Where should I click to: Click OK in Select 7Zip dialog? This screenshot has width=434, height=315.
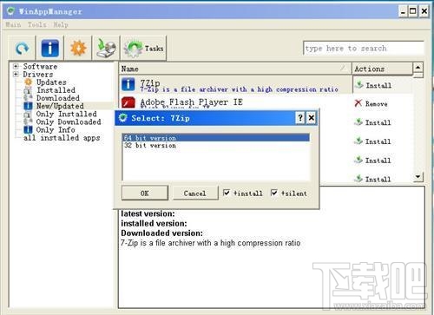pyautogui.click(x=145, y=193)
